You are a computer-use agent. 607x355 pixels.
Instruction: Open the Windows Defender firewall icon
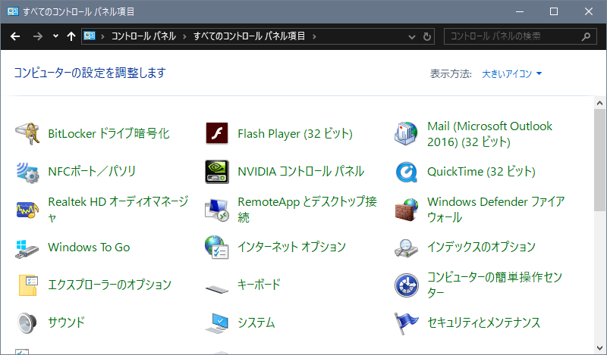coord(407,210)
